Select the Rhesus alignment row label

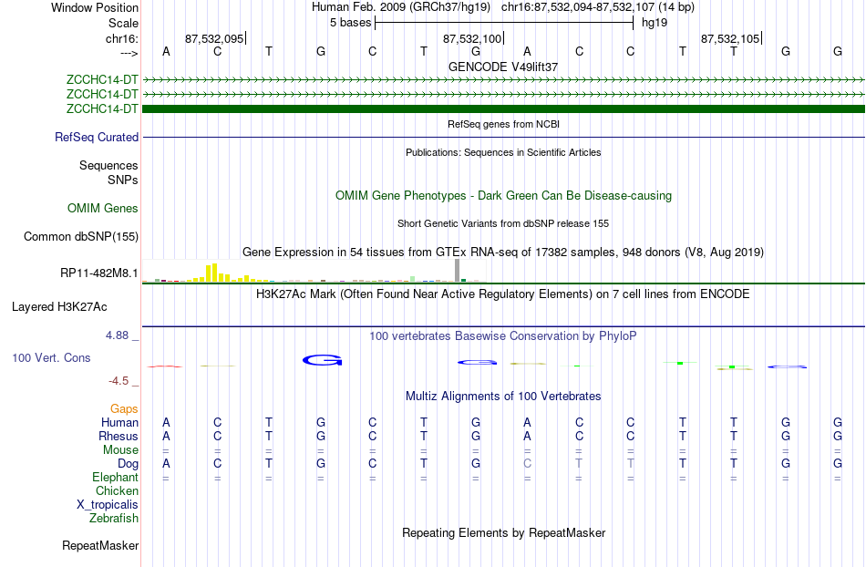(119, 436)
